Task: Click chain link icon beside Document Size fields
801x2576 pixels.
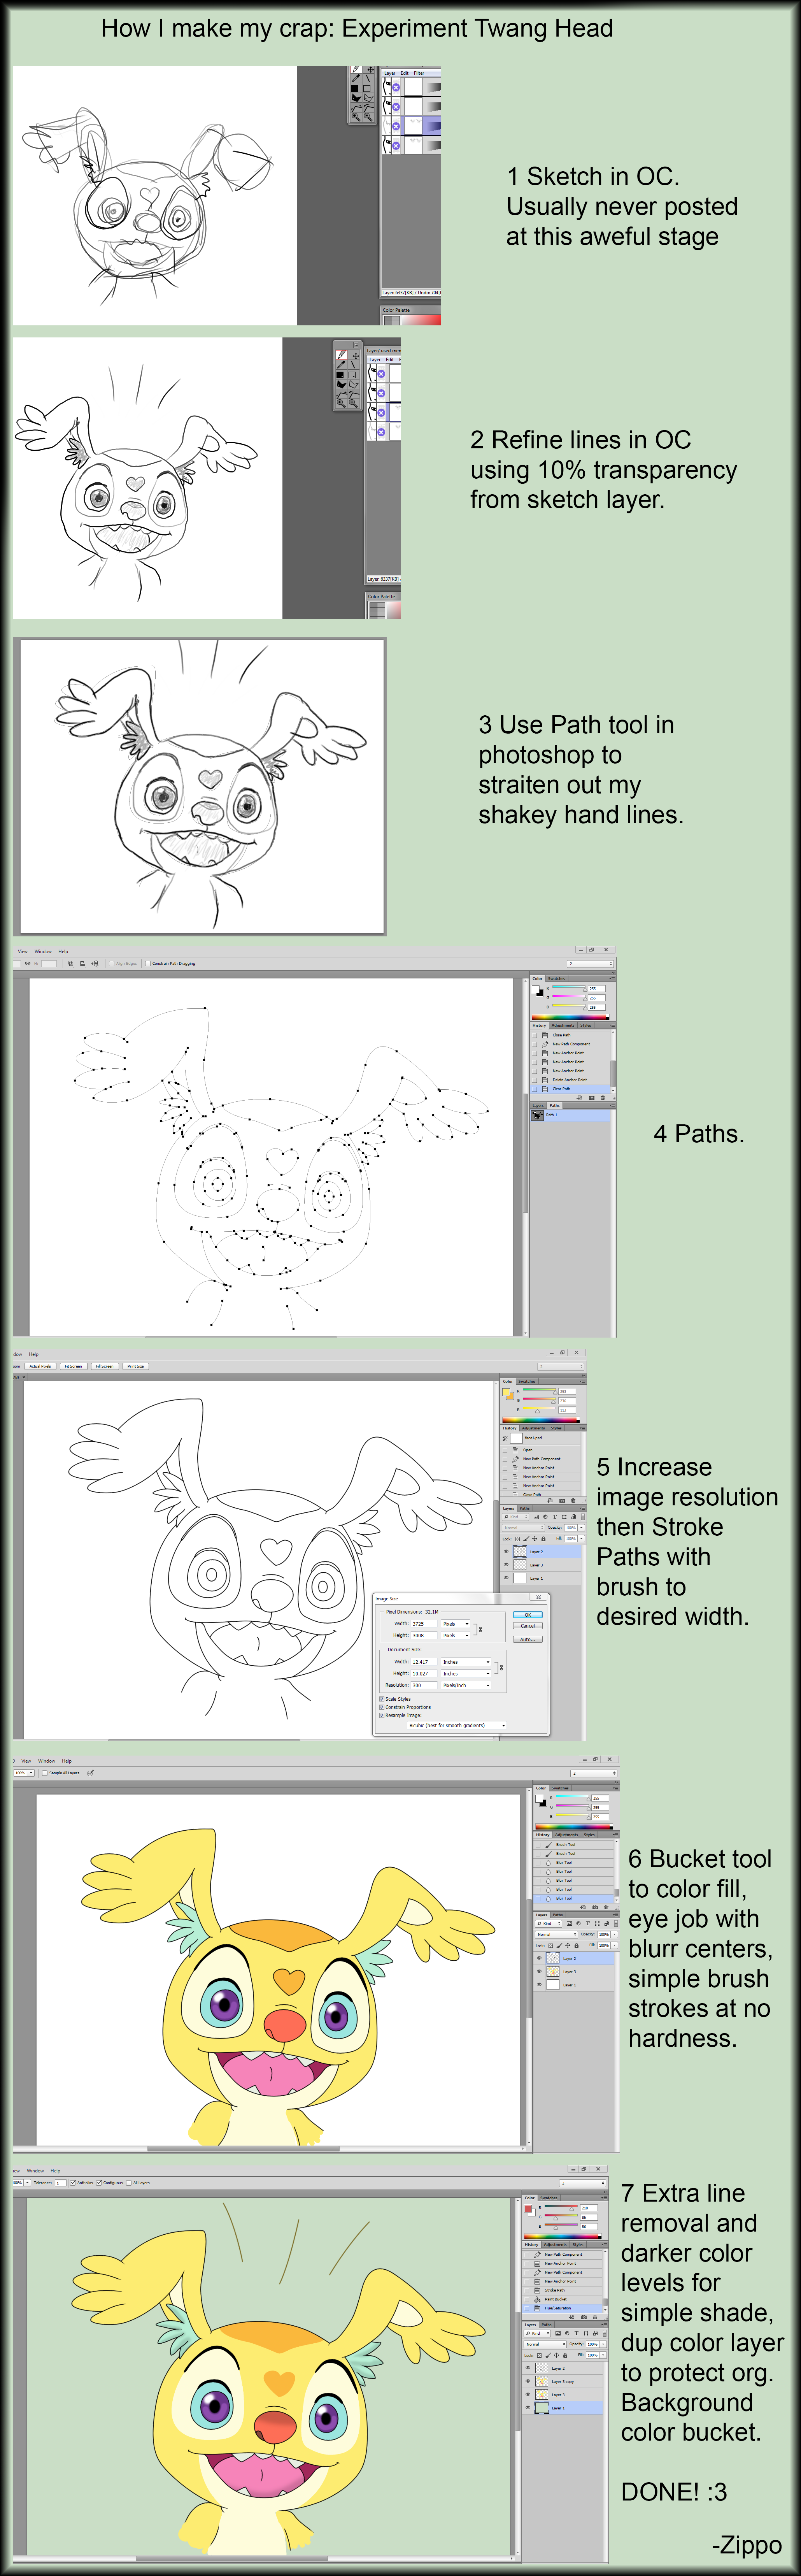Action: click(x=501, y=1668)
